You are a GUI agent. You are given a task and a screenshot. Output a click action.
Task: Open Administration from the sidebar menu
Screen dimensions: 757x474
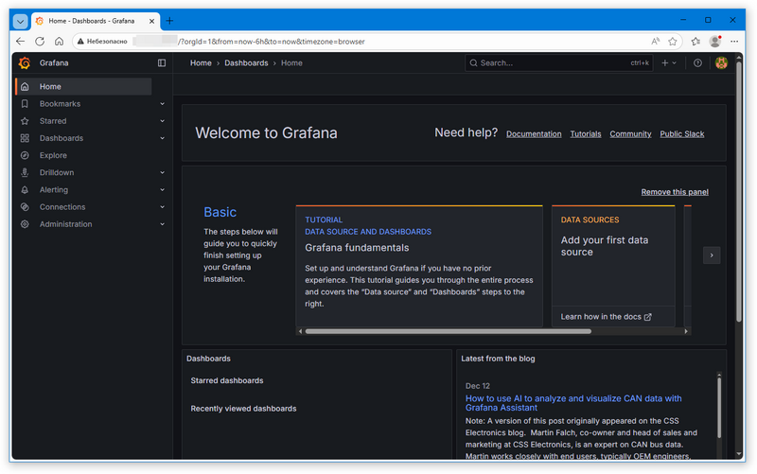65,224
